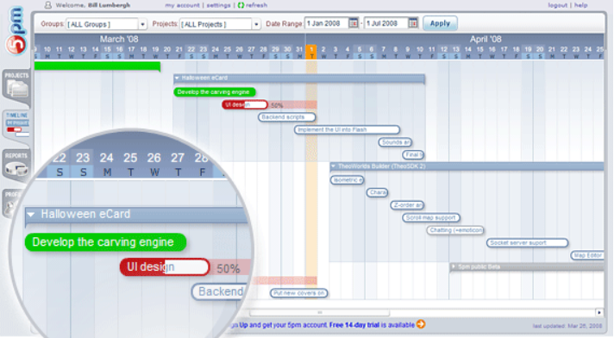Click the horizontal scrollbar right arrow

(599, 312)
